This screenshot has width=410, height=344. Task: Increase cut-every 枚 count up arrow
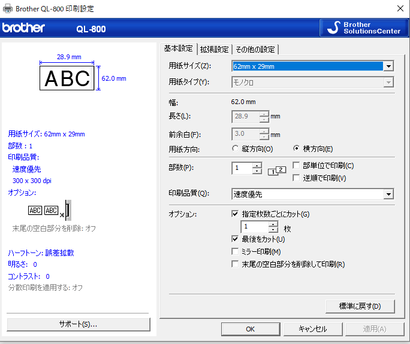[273, 224]
